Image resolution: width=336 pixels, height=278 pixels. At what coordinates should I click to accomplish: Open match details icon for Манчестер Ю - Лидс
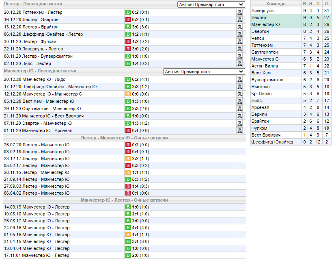tap(239, 79)
